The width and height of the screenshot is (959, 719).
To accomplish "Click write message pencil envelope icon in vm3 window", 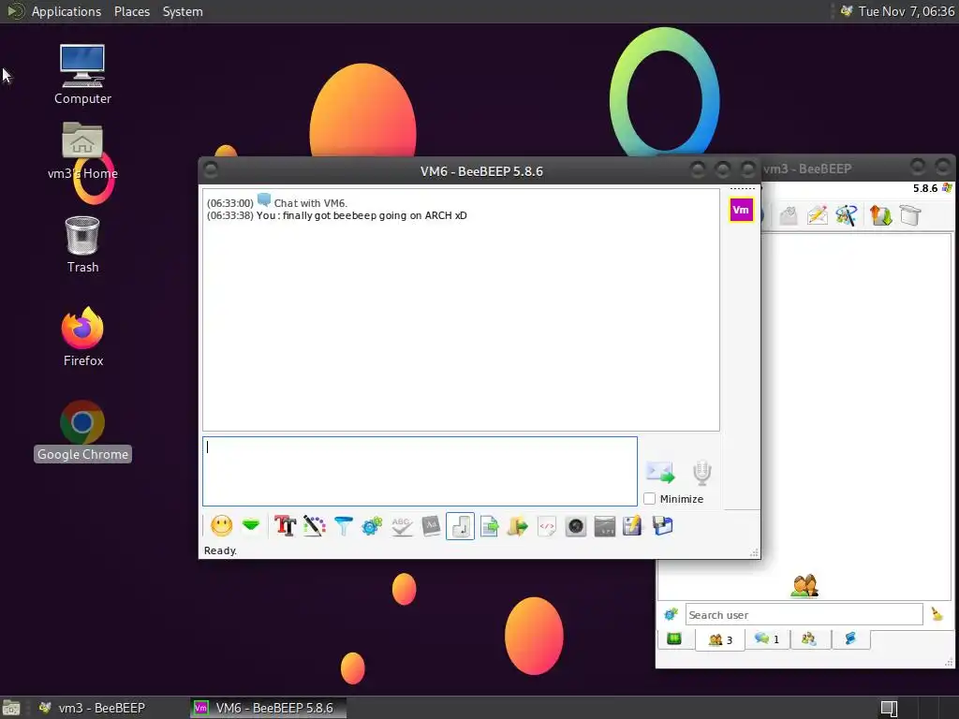I will click(818, 215).
